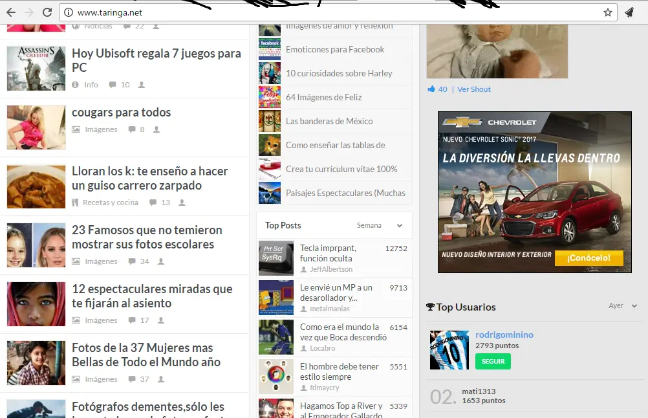Click comment icon on cougars para todos
Viewport: 648px width, 418px height.
coord(132,129)
